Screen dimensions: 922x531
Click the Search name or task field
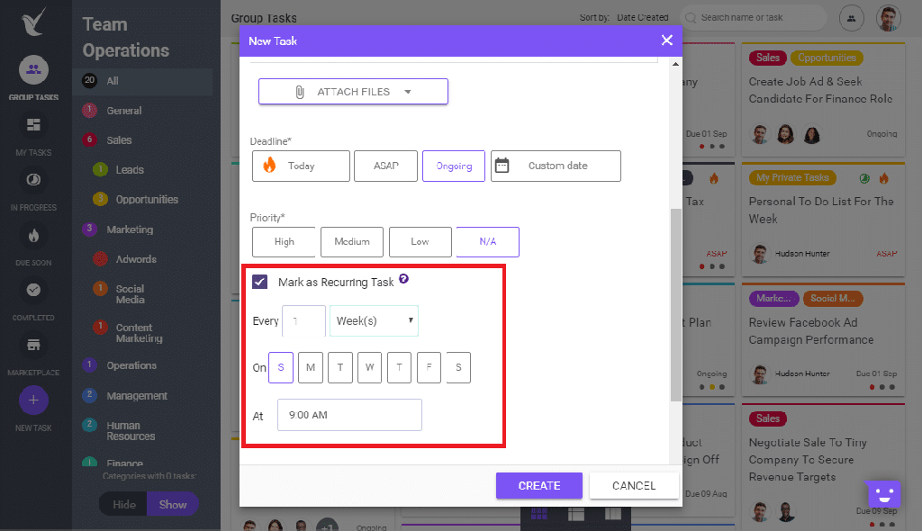754,18
